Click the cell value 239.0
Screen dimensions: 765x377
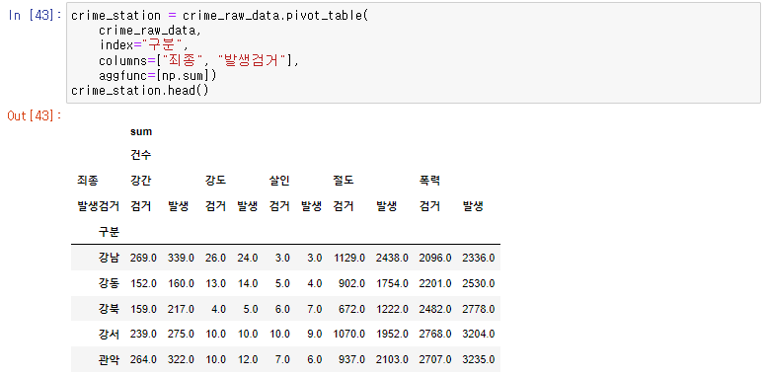[143, 335]
